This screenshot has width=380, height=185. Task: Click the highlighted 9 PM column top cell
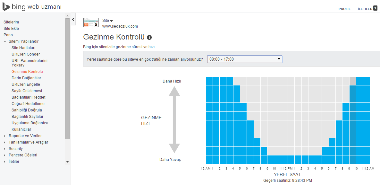pos(353,81)
